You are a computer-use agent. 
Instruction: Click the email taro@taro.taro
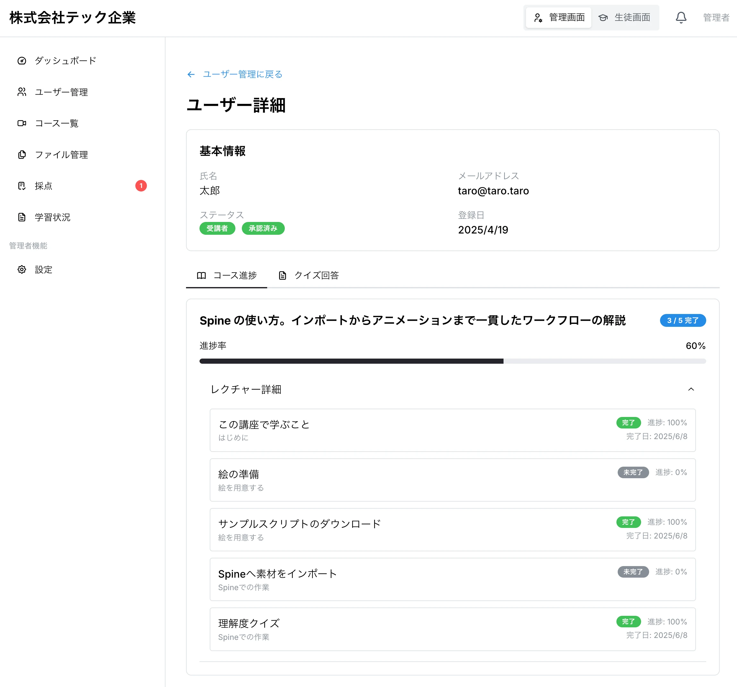point(493,191)
